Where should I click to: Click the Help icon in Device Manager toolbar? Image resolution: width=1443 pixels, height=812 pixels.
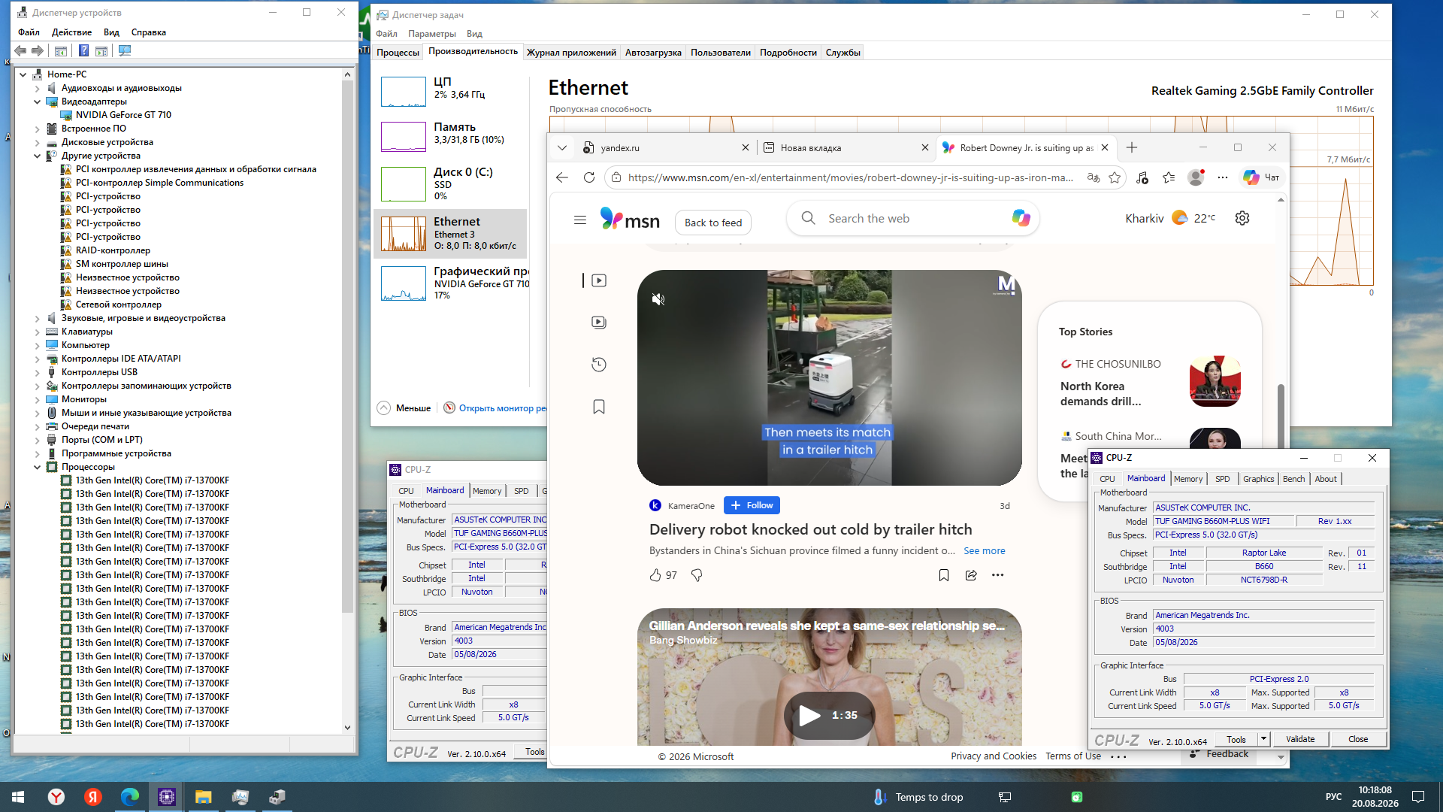coord(83,50)
